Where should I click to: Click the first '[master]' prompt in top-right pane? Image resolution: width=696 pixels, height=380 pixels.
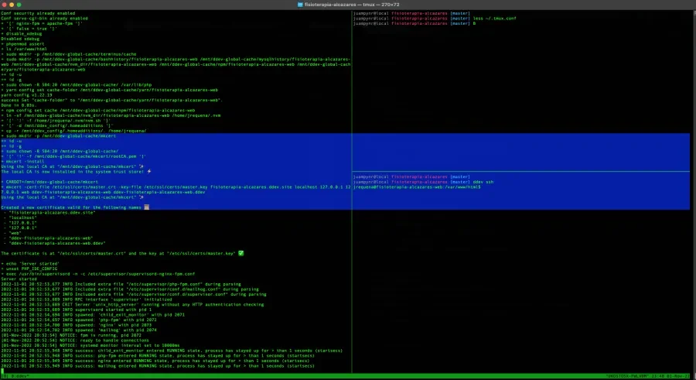pyautogui.click(x=460, y=13)
